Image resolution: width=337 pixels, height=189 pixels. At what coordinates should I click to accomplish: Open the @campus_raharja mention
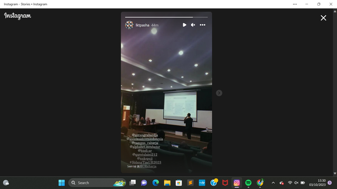[x=145, y=143]
